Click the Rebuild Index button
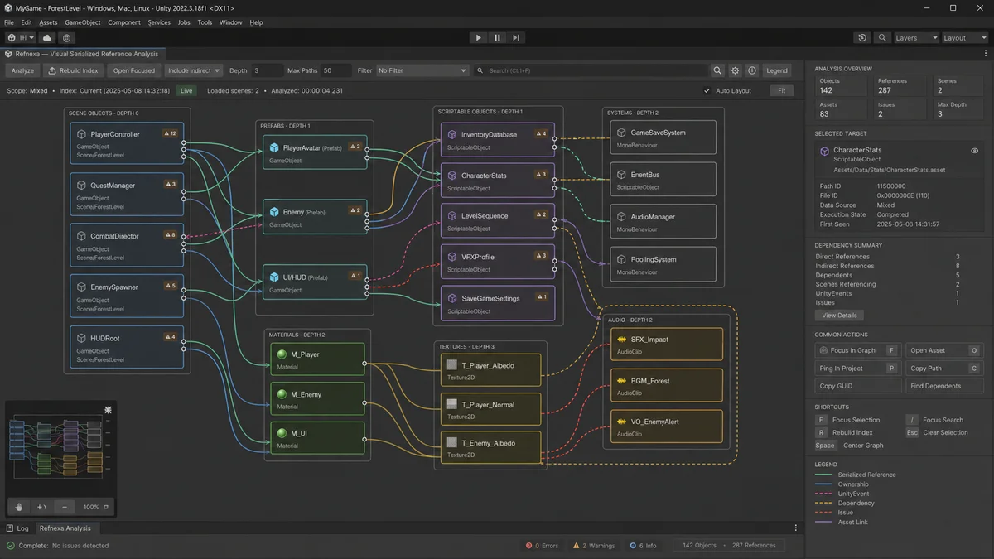This screenshot has width=994, height=559. coord(74,70)
